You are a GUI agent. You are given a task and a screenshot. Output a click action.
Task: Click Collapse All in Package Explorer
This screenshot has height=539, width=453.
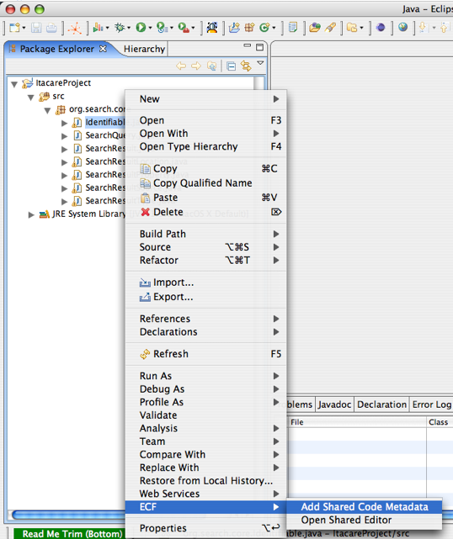click(232, 66)
